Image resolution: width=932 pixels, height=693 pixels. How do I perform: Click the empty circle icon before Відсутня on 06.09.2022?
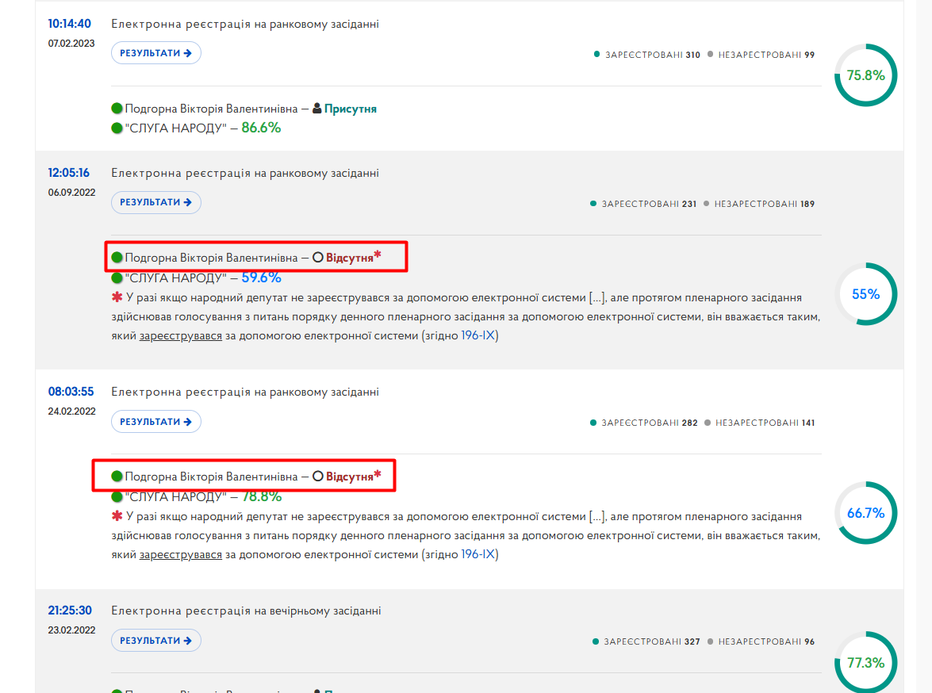318,258
